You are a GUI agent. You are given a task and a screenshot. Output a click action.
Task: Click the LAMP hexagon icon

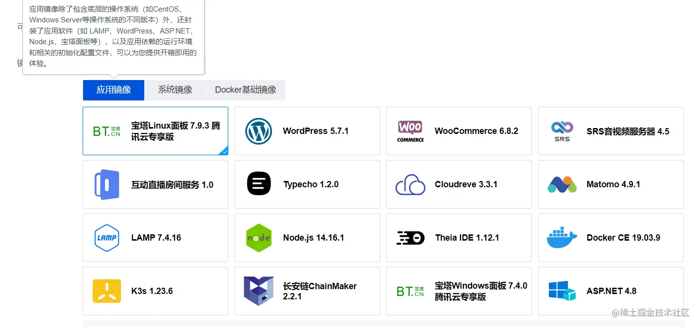tap(106, 238)
